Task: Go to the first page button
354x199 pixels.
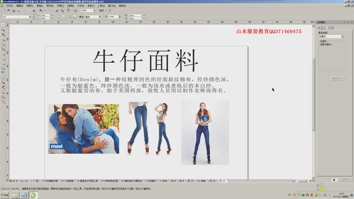Action: (x=13, y=181)
